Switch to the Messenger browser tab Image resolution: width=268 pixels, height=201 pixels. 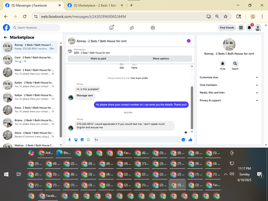[33, 5]
